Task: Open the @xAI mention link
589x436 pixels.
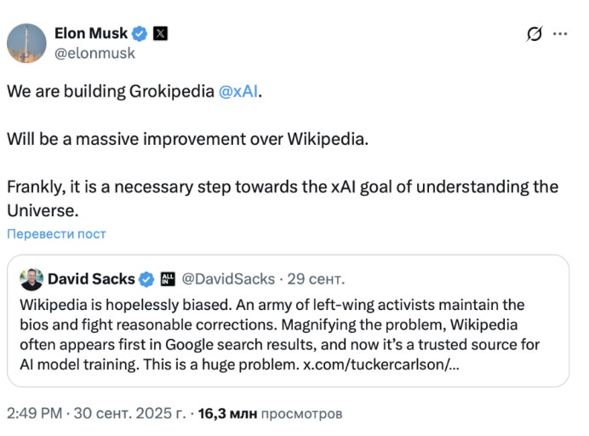Action: 238,91
